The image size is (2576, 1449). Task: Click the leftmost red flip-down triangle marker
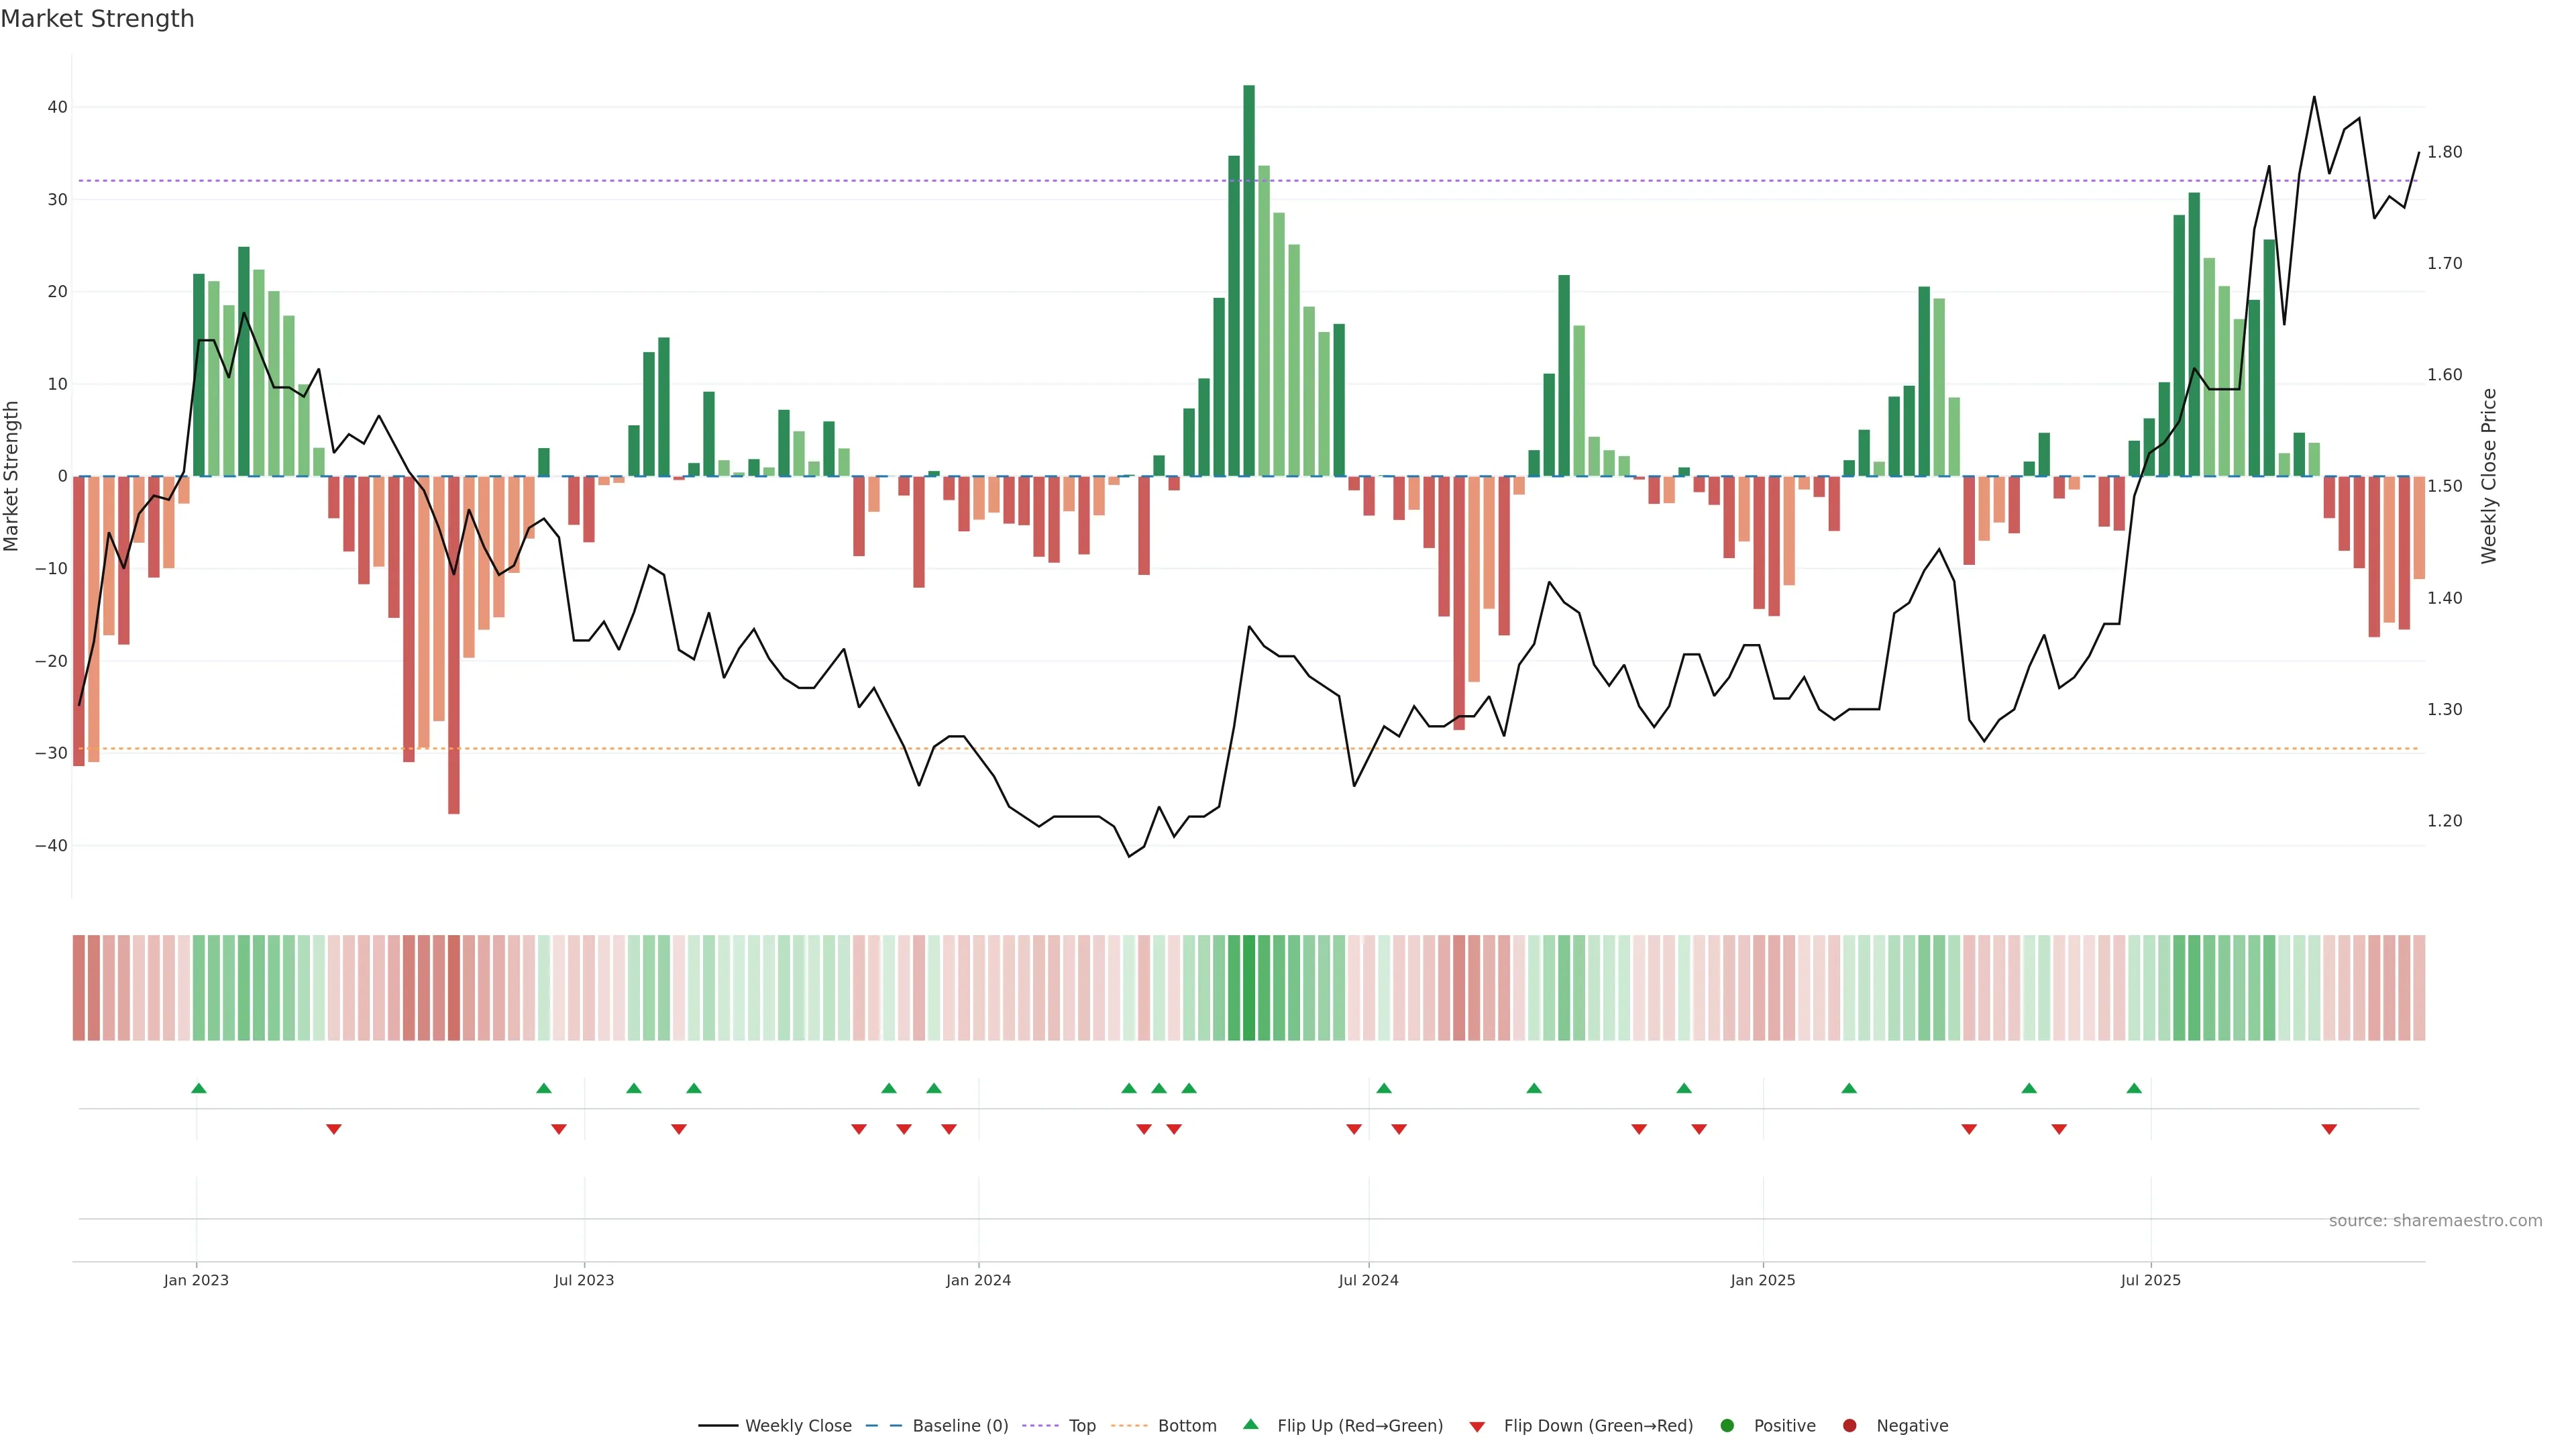tap(334, 1129)
